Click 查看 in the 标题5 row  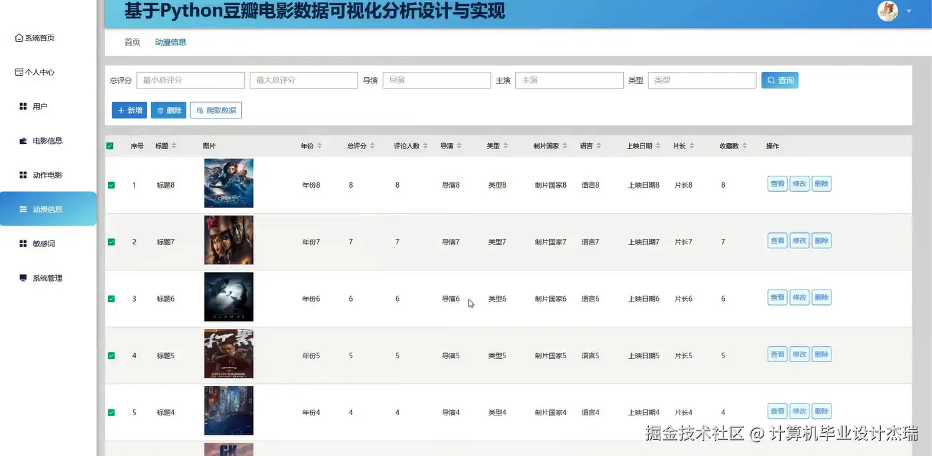click(777, 354)
